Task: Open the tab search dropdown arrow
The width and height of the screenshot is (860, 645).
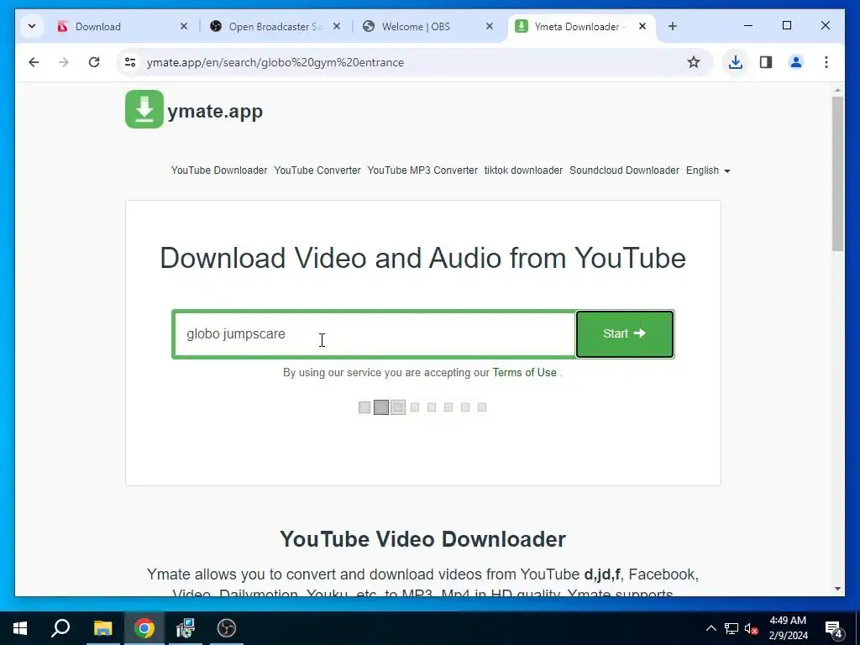Action: 32,26
